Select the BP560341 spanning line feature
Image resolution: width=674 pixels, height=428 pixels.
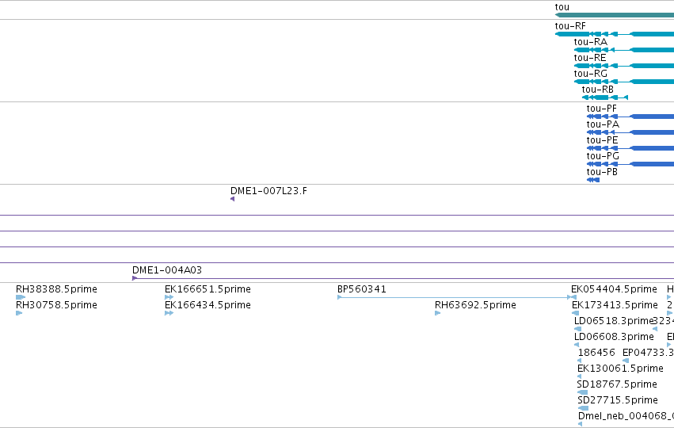point(456,297)
